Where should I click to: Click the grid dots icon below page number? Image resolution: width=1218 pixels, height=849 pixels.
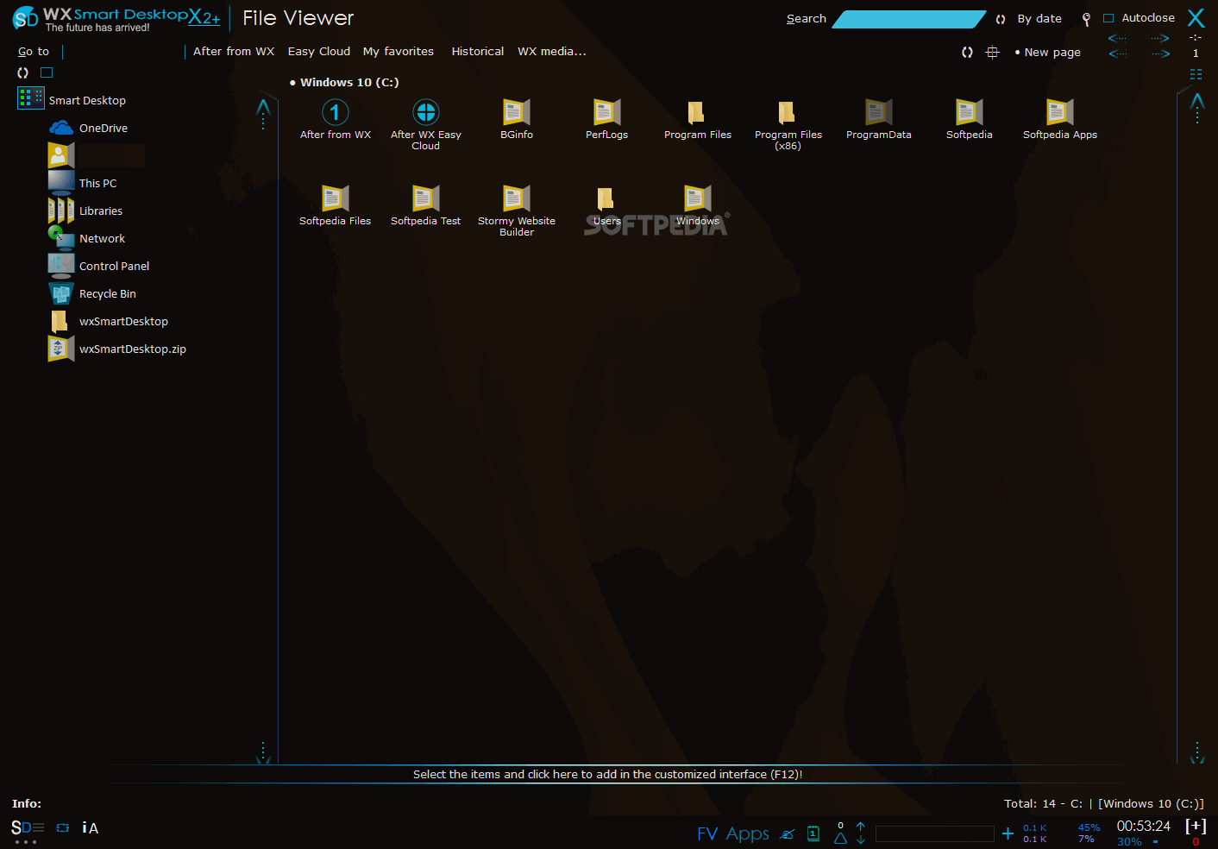pyautogui.click(x=1196, y=74)
